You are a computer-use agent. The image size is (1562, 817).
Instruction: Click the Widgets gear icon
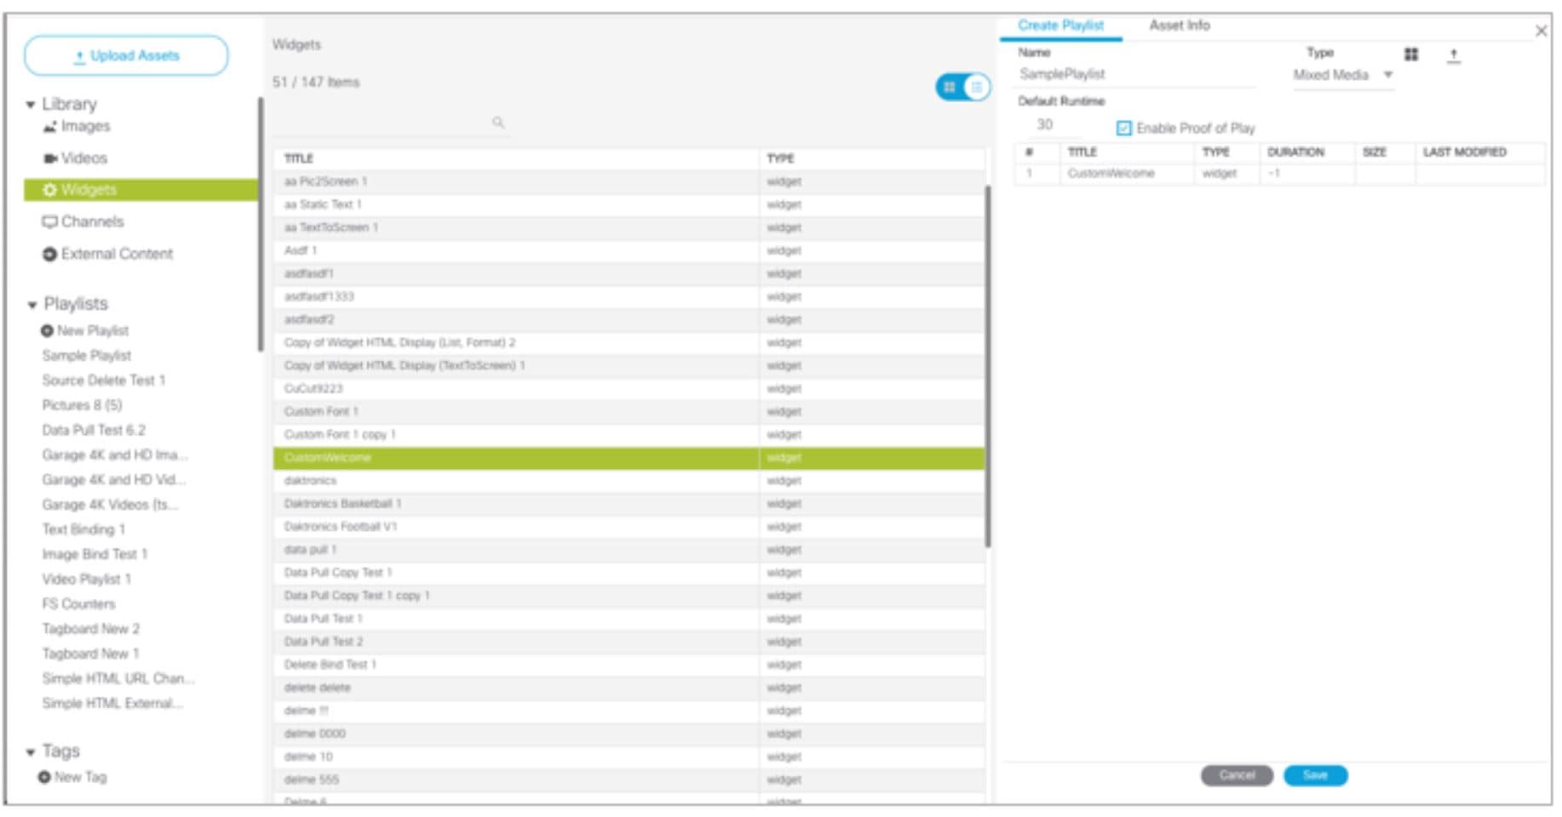click(x=51, y=189)
